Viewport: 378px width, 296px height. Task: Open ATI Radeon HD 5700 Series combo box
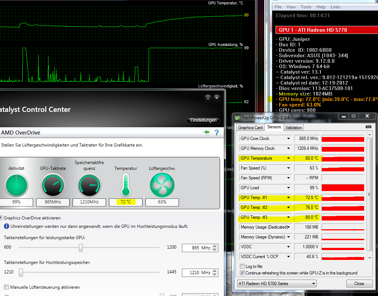click(x=277, y=284)
